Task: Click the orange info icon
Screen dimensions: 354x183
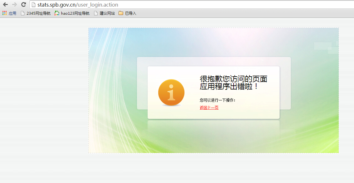Action: 171,93
